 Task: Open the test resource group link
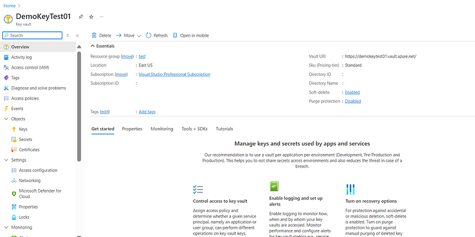[x=142, y=56]
